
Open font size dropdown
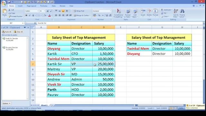coord(44,11)
